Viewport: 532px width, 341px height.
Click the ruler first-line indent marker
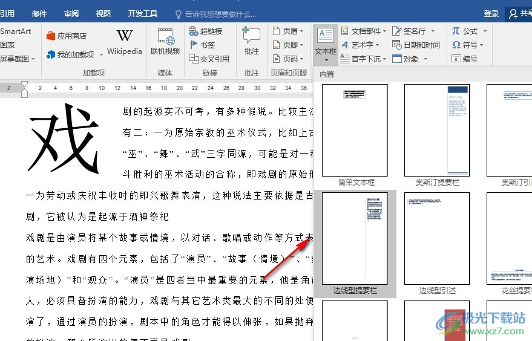(24, 84)
